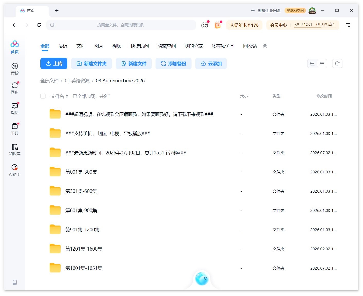Click folder icon of 第001集-300集
The height and width of the screenshot is (296, 363).
pyautogui.click(x=55, y=172)
